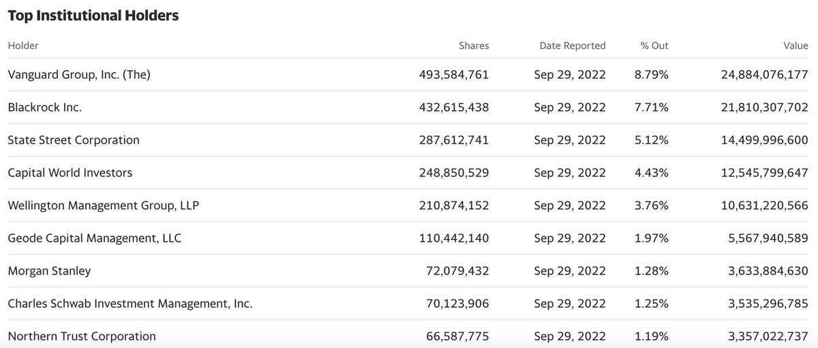Click State Street's Sep 29, 2022 date
The image size is (818, 348).
tap(570, 140)
